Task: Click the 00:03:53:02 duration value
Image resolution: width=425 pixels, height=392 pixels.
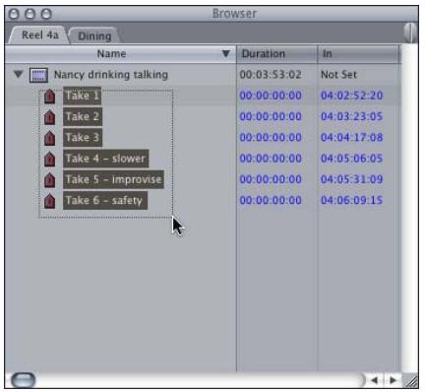Action: coord(271,75)
